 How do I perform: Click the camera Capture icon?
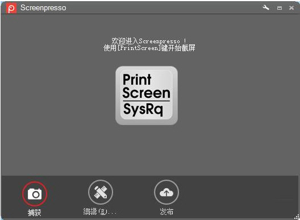[x=35, y=194]
